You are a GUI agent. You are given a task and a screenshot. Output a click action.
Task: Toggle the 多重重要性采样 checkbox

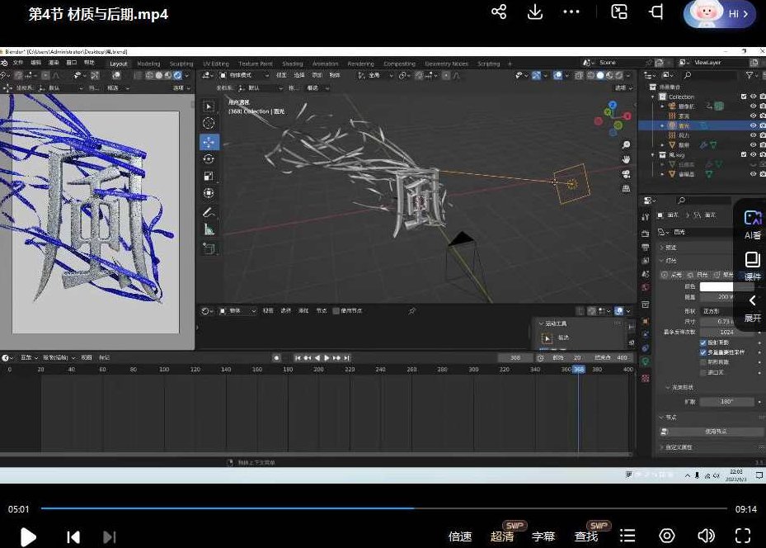703,352
